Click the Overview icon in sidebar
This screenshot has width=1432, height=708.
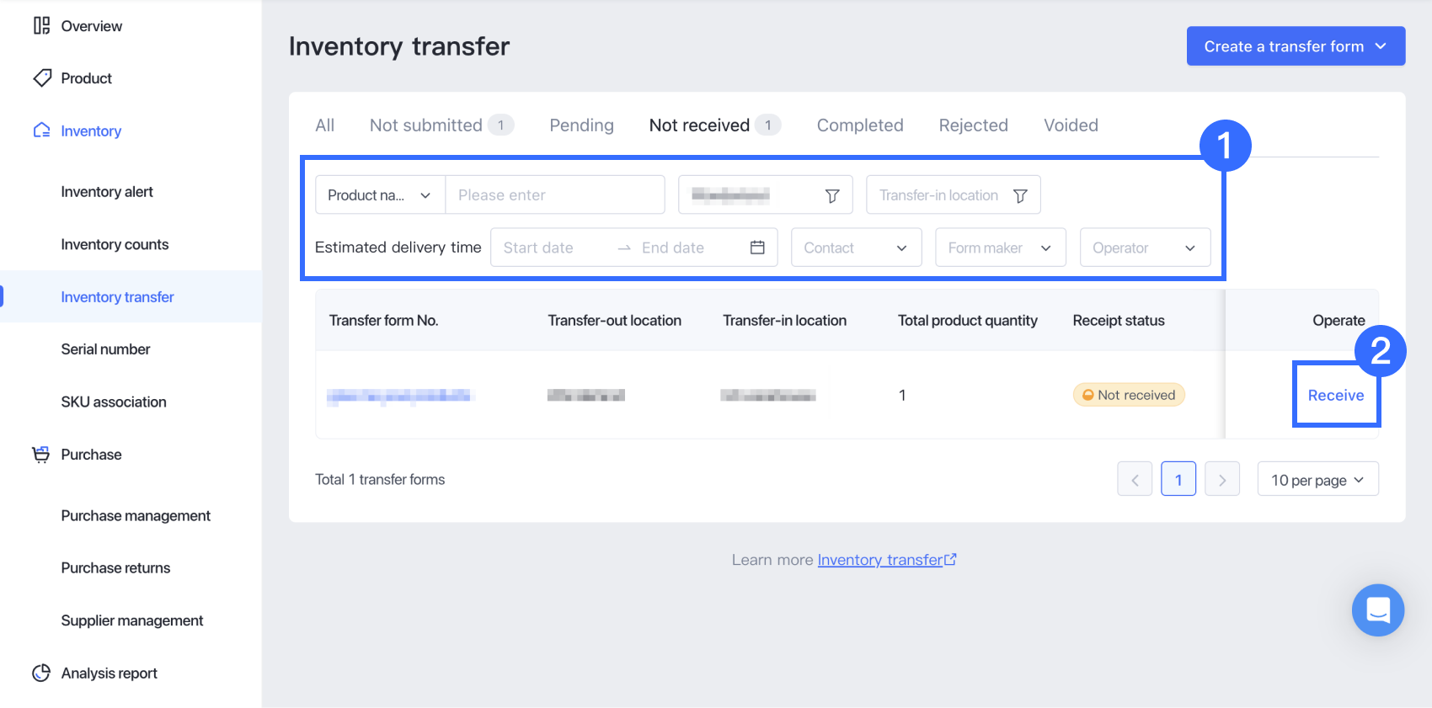(x=41, y=26)
